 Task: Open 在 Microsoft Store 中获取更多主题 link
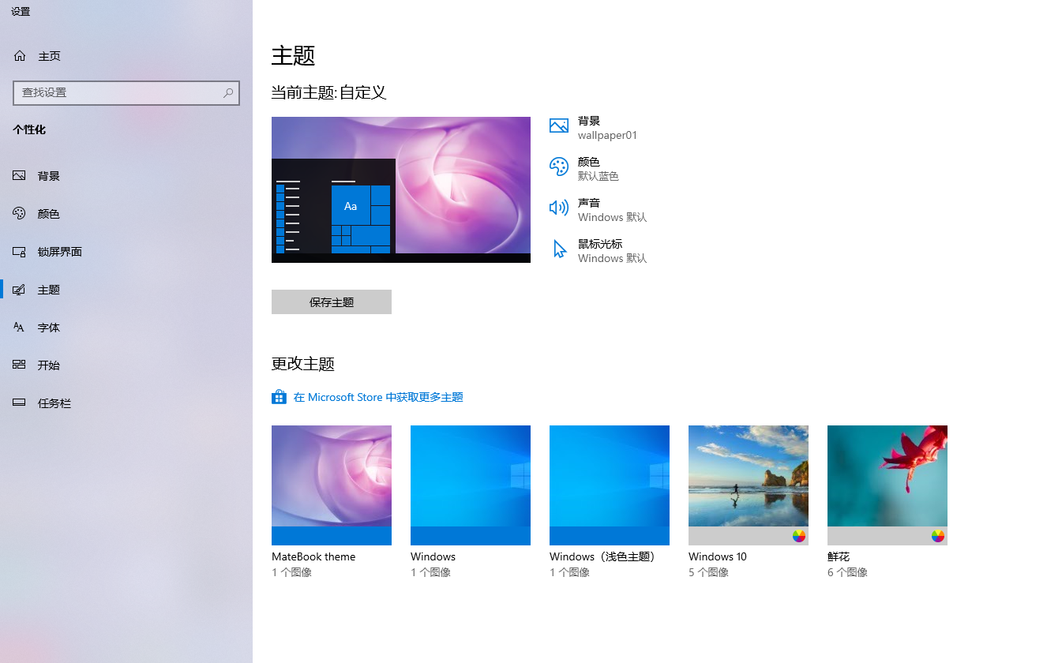point(378,397)
